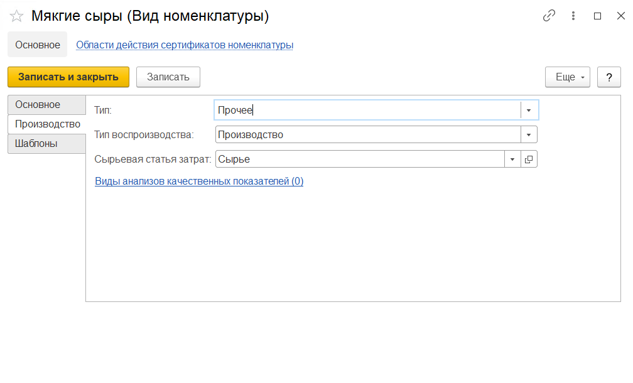Open Виды анализов качественных показателей link
Image resolution: width=633 pixels, height=383 pixels.
click(199, 181)
